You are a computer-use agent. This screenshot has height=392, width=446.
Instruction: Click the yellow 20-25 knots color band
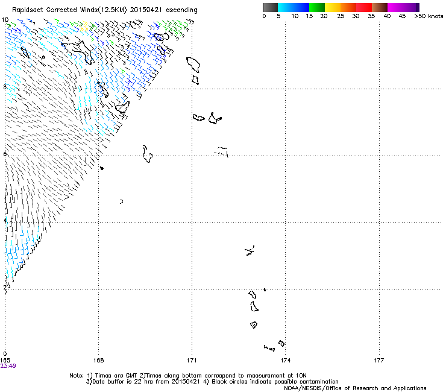333,7
